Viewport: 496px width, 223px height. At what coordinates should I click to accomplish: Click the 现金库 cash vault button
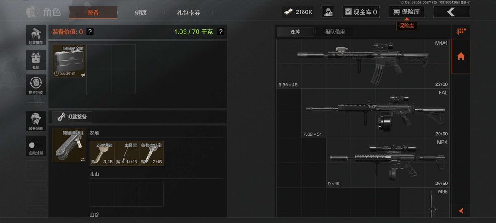click(x=361, y=12)
